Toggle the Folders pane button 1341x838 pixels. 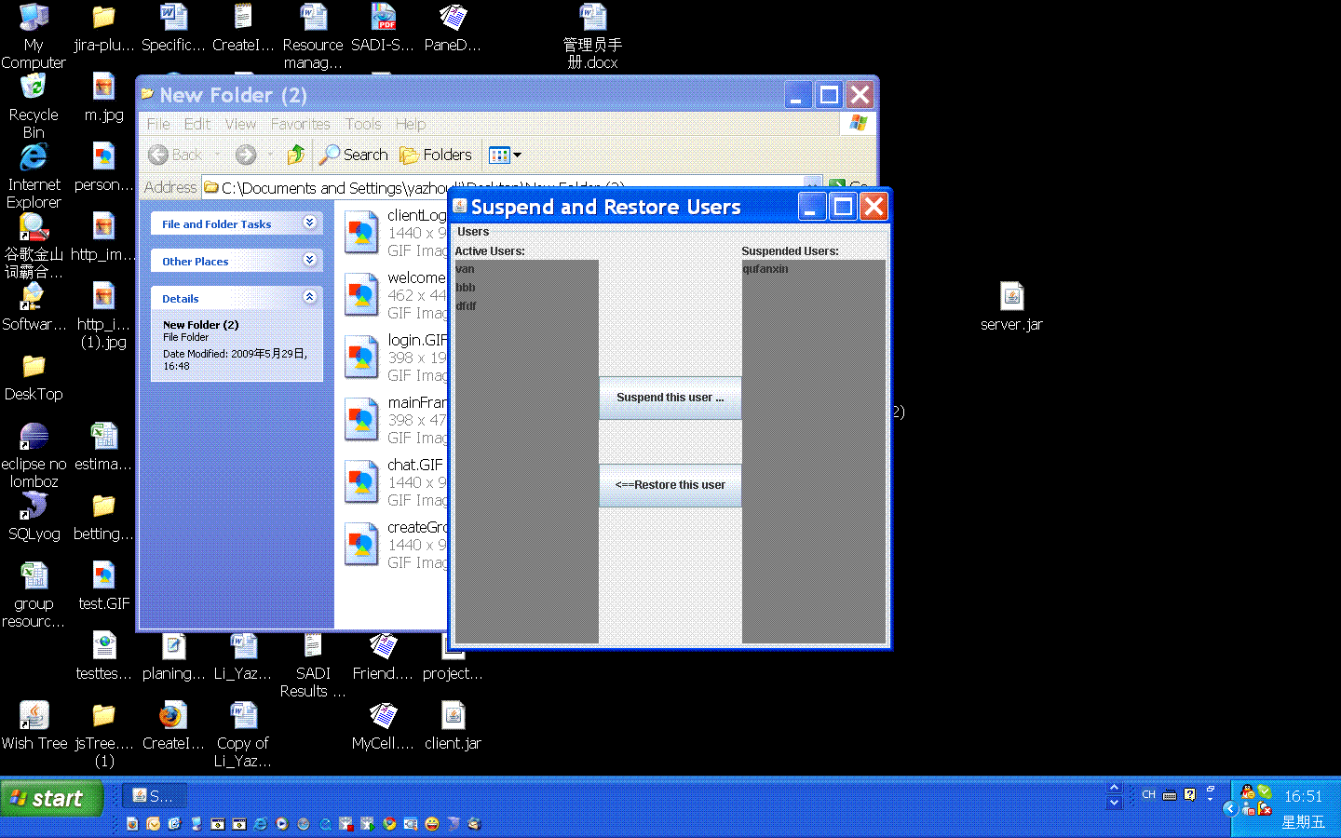[x=436, y=155]
